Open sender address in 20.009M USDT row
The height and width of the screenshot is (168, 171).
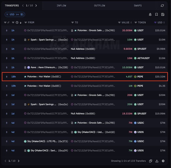click(48, 31)
